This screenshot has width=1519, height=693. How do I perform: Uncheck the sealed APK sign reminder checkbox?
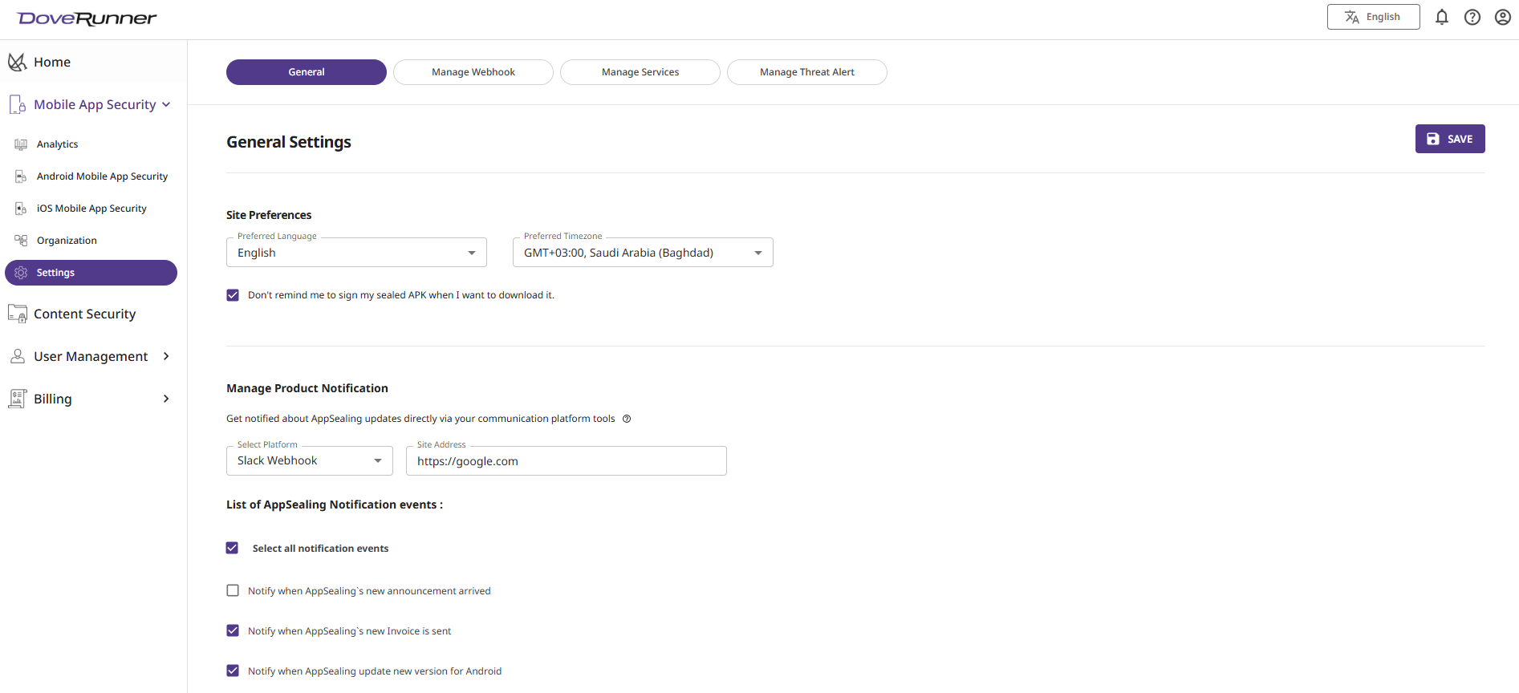[x=233, y=295]
